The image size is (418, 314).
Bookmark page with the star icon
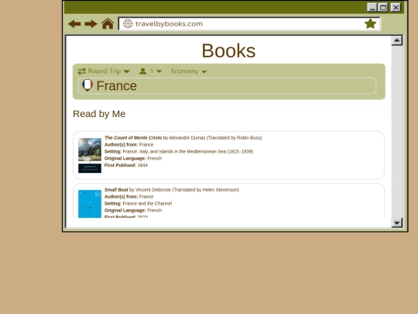click(x=370, y=24)
